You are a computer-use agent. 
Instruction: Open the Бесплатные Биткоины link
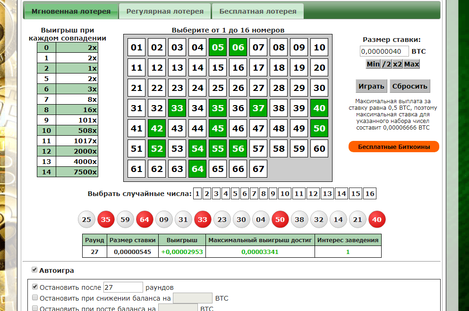[393, 147]
